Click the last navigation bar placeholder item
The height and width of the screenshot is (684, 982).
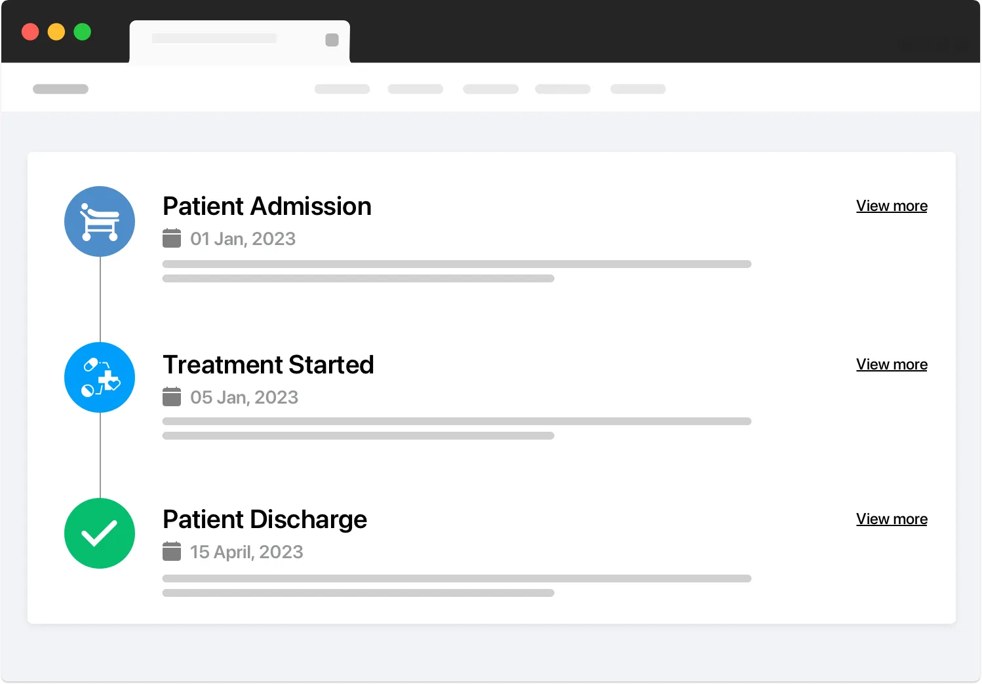(638, 89)
